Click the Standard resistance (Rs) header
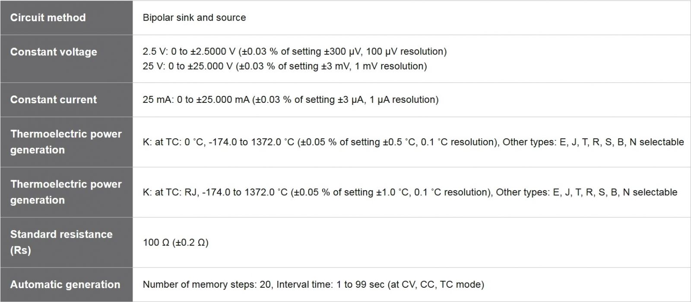The width and height of the screenshot is (691, 302). pos(61,242)
